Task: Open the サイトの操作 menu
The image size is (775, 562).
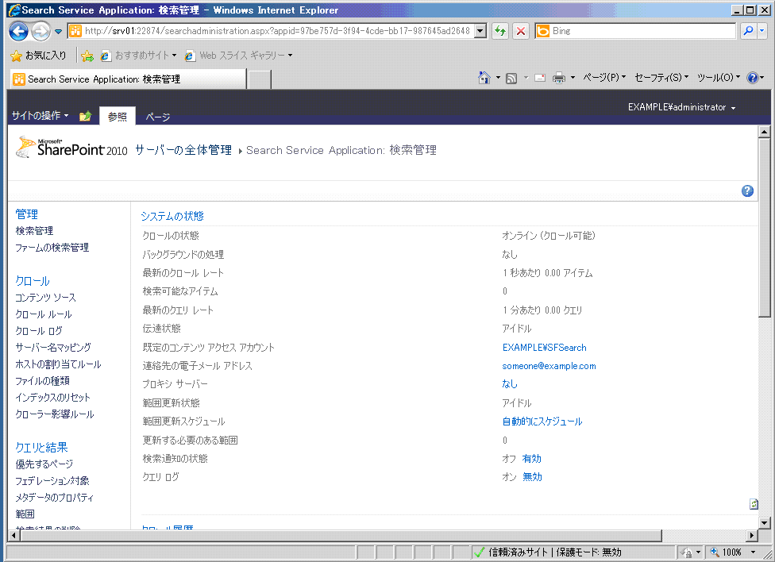Action: tap(40, 116)
